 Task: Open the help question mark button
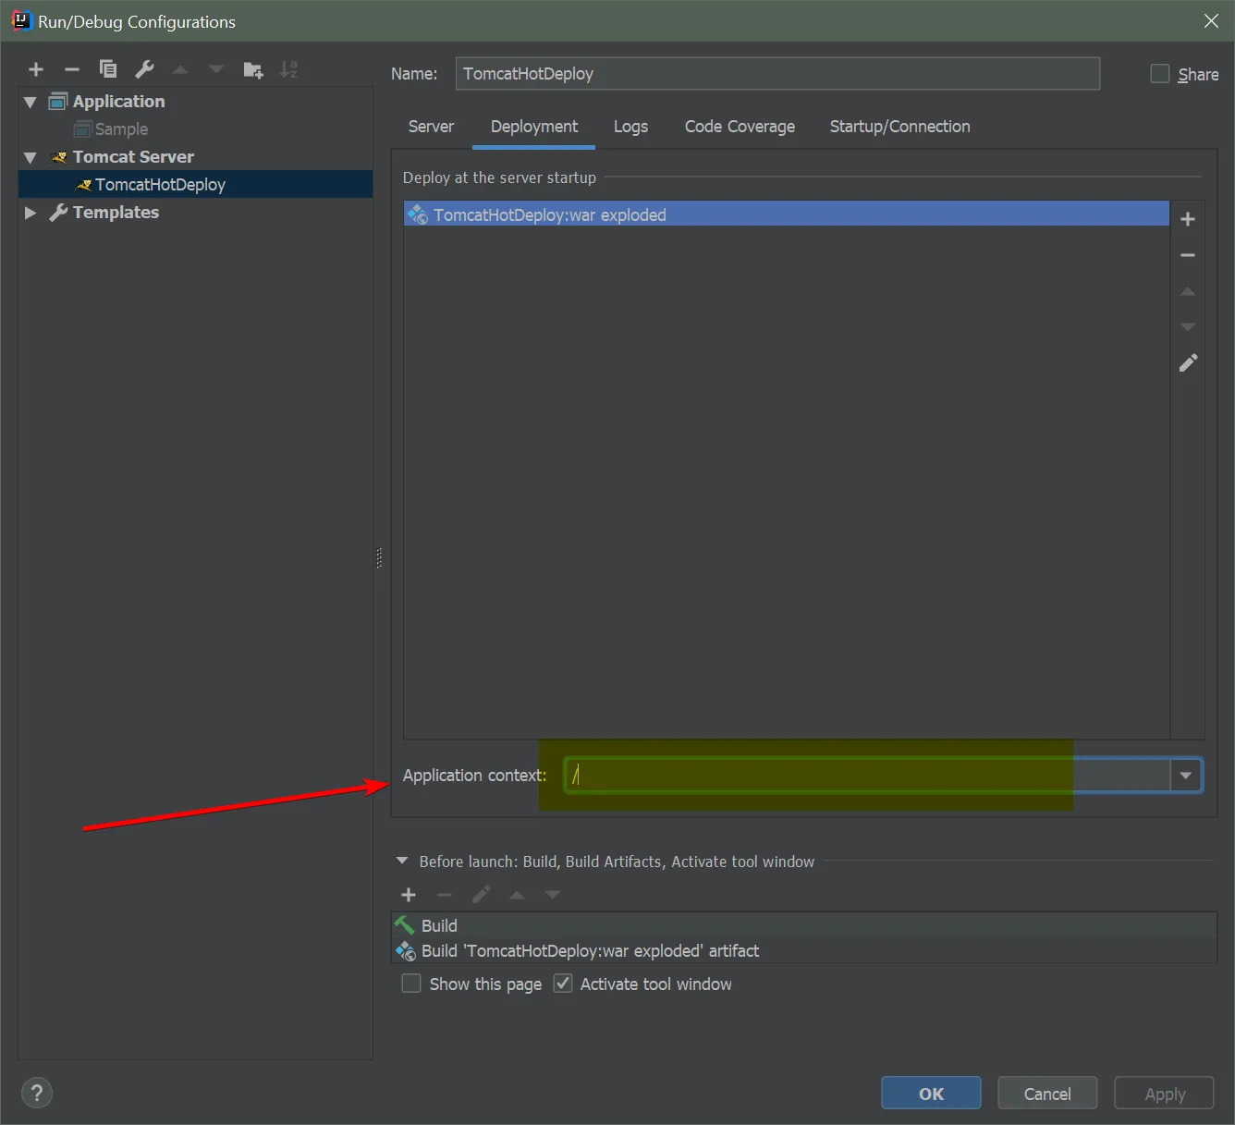37,1093
